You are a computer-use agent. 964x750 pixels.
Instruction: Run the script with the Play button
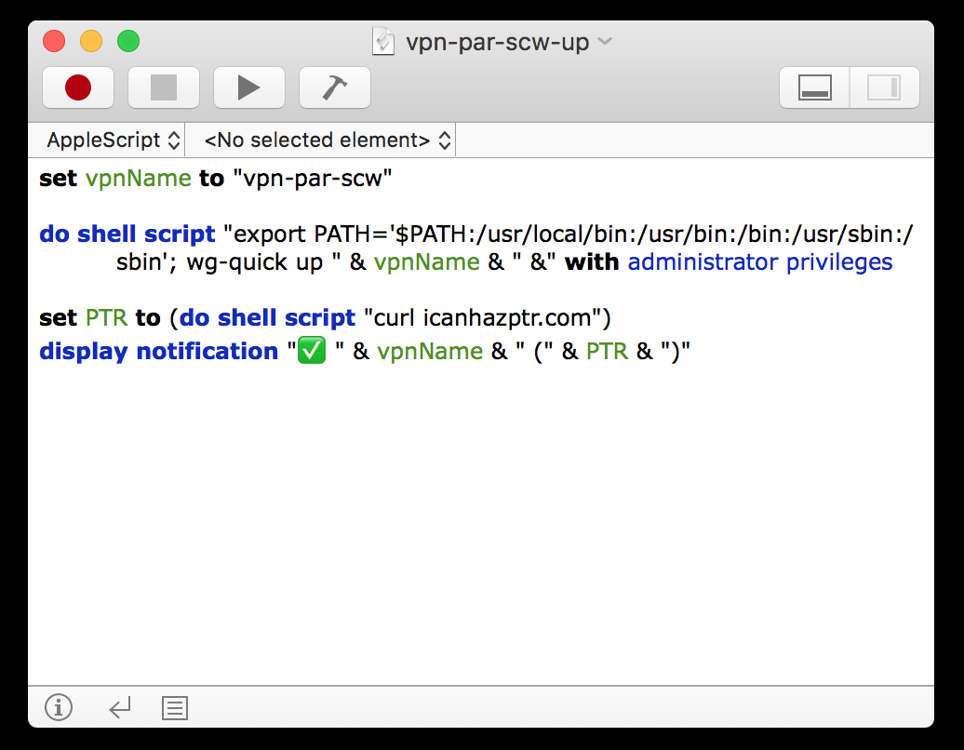[248, 87]
